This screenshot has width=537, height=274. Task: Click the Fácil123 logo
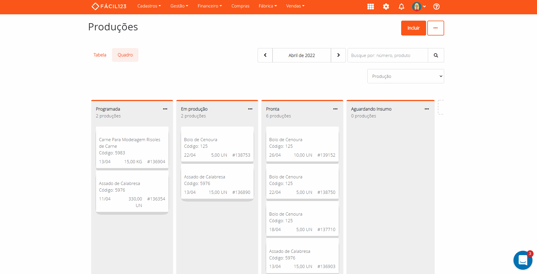point(109,6)
